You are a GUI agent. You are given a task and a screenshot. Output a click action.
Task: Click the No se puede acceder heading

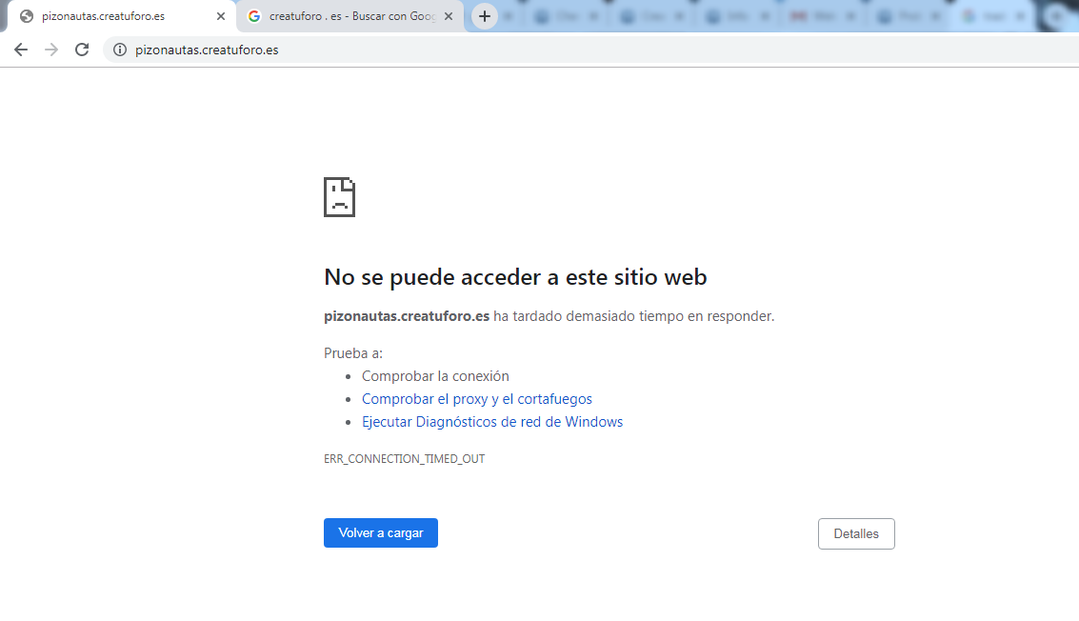(515, 277)
